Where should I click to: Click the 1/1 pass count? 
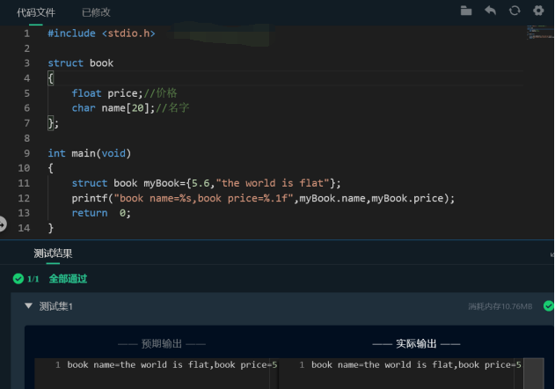[33, 279]
